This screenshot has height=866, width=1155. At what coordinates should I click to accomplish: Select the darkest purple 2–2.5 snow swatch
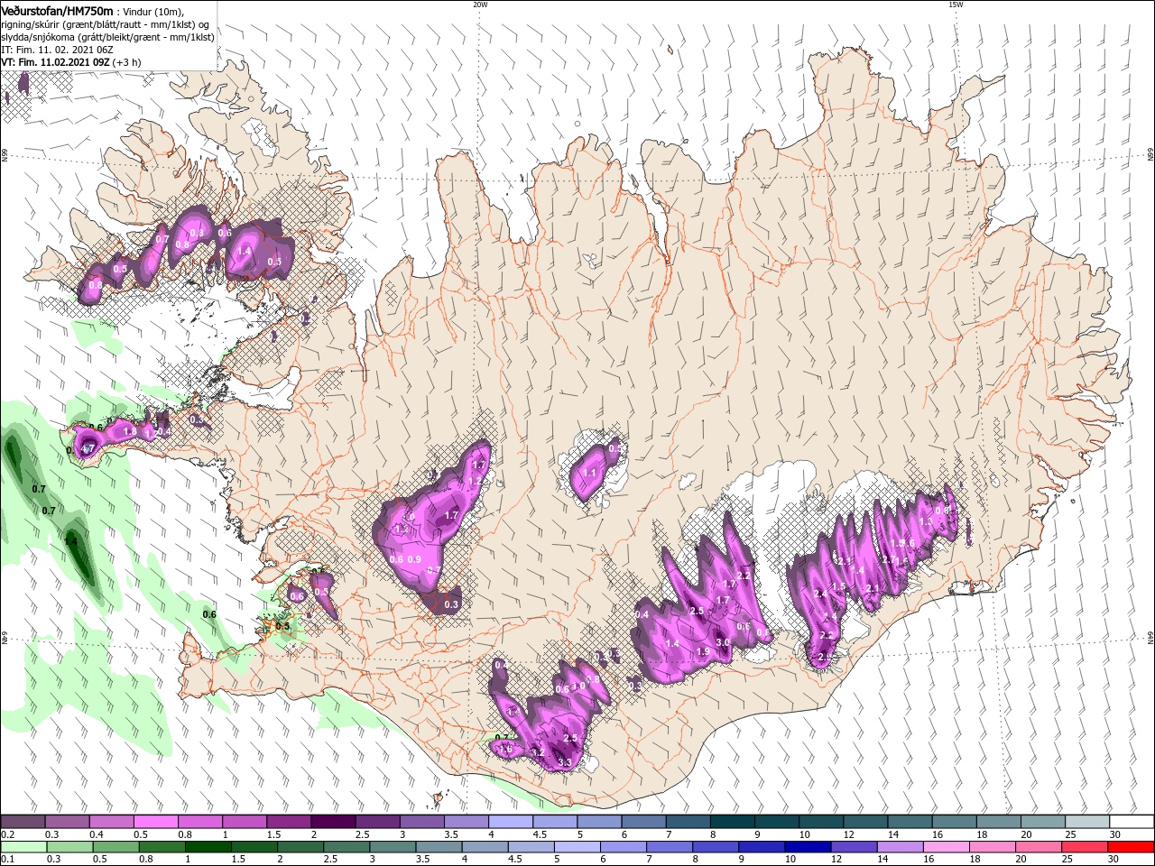point(333,822)
